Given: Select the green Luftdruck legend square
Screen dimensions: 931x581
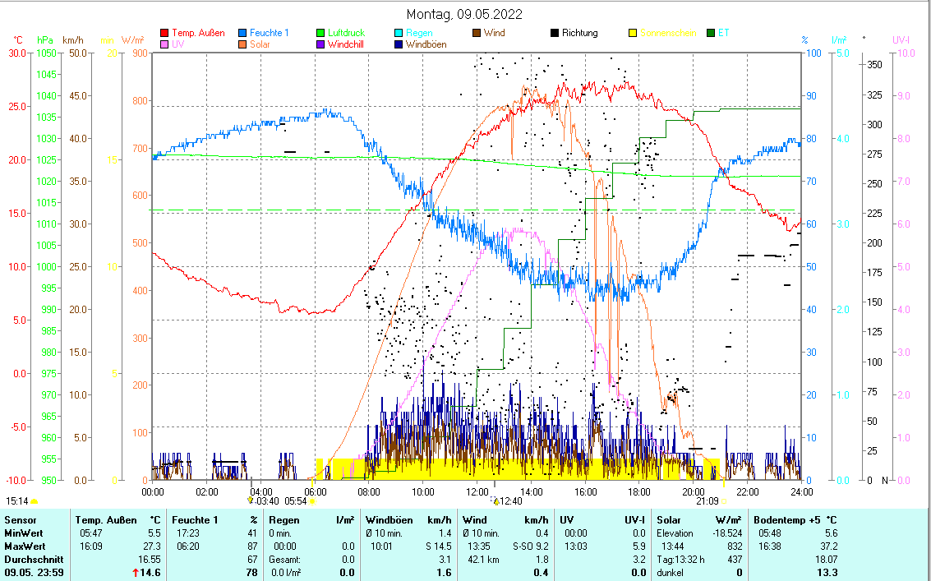Looking at the screenshot, I should pyautogui.click(x=321, y=34).
